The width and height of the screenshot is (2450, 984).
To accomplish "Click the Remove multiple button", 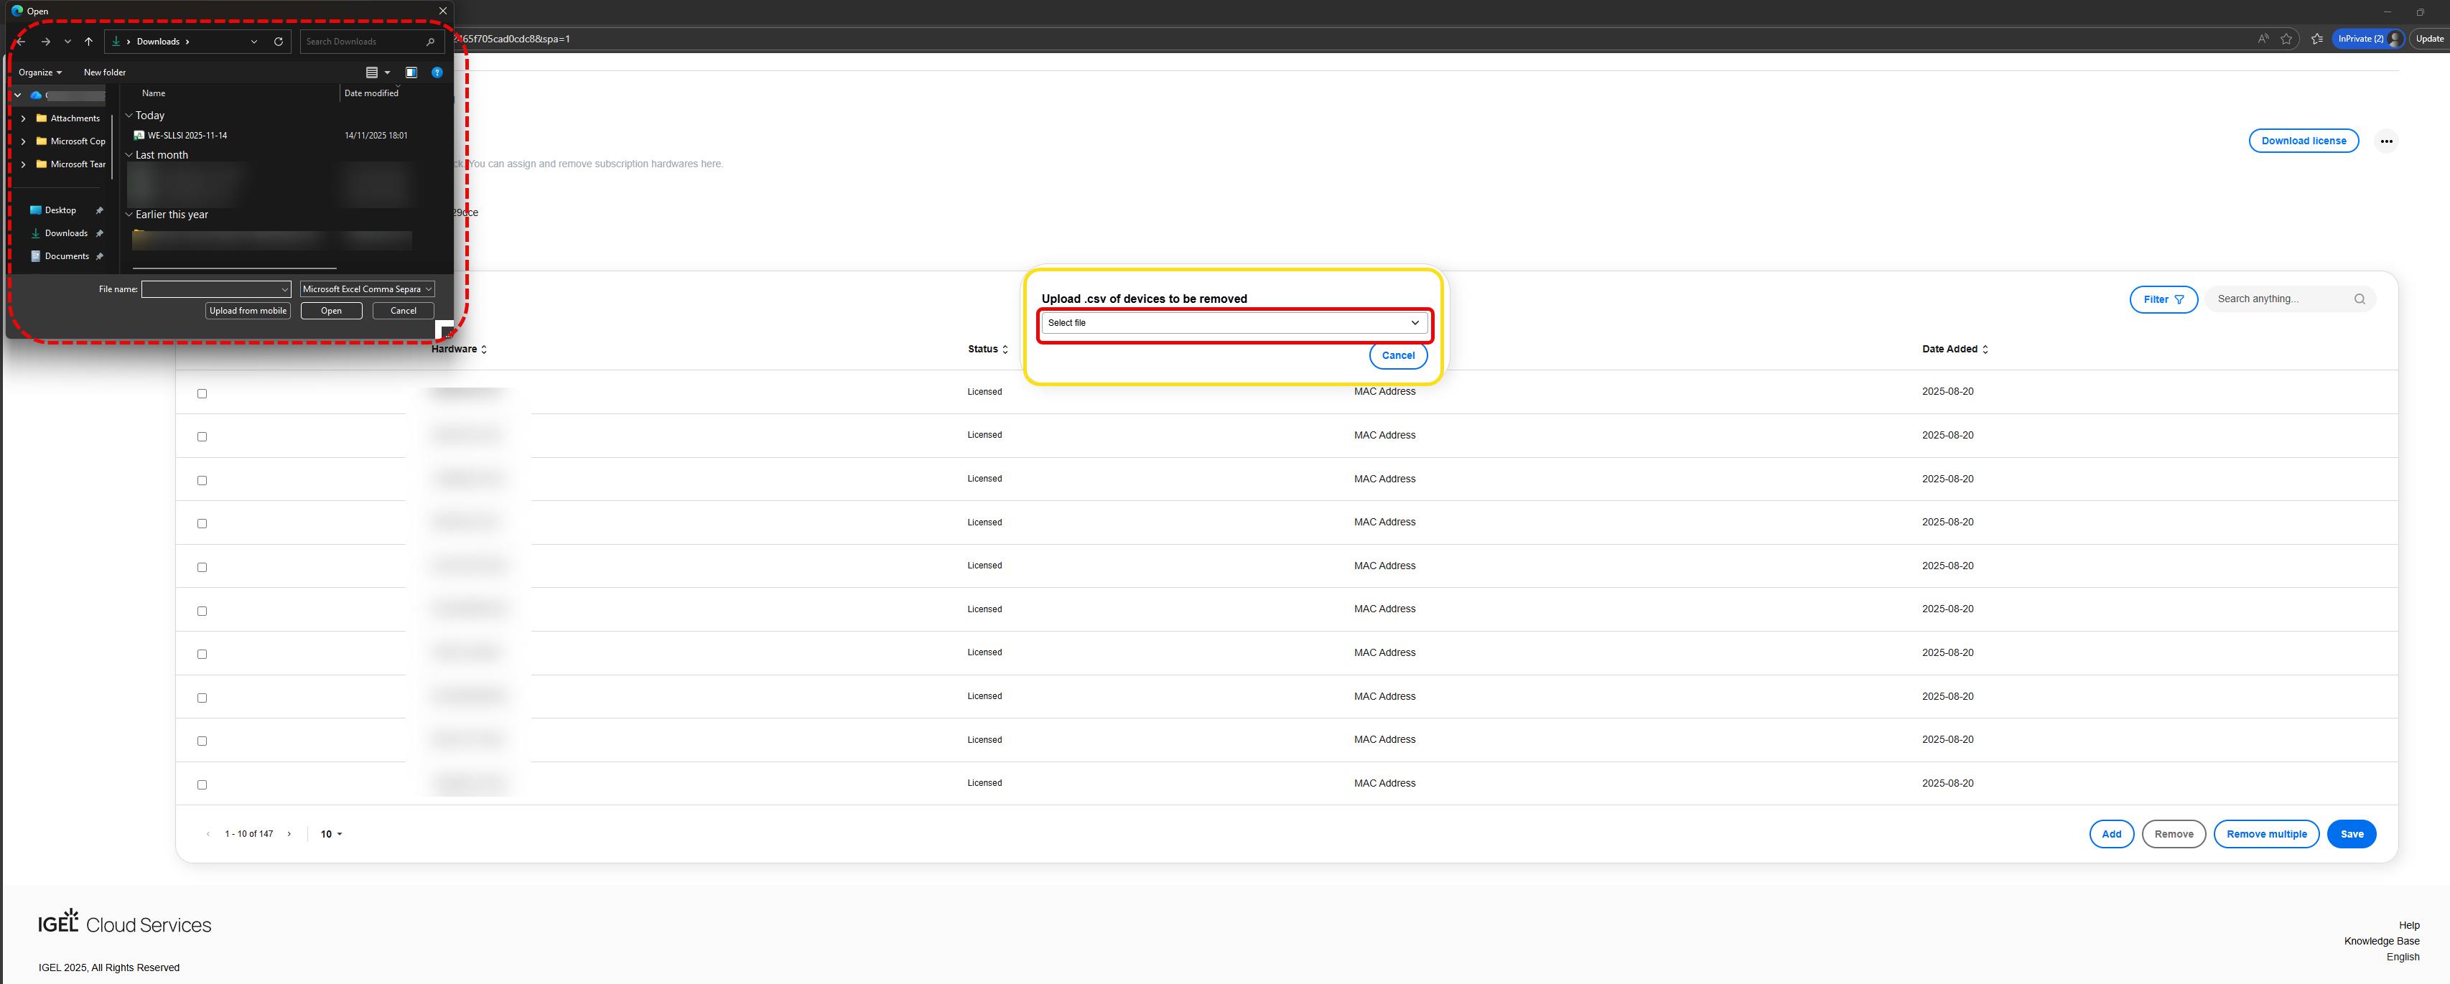I will pos(2265,835).
